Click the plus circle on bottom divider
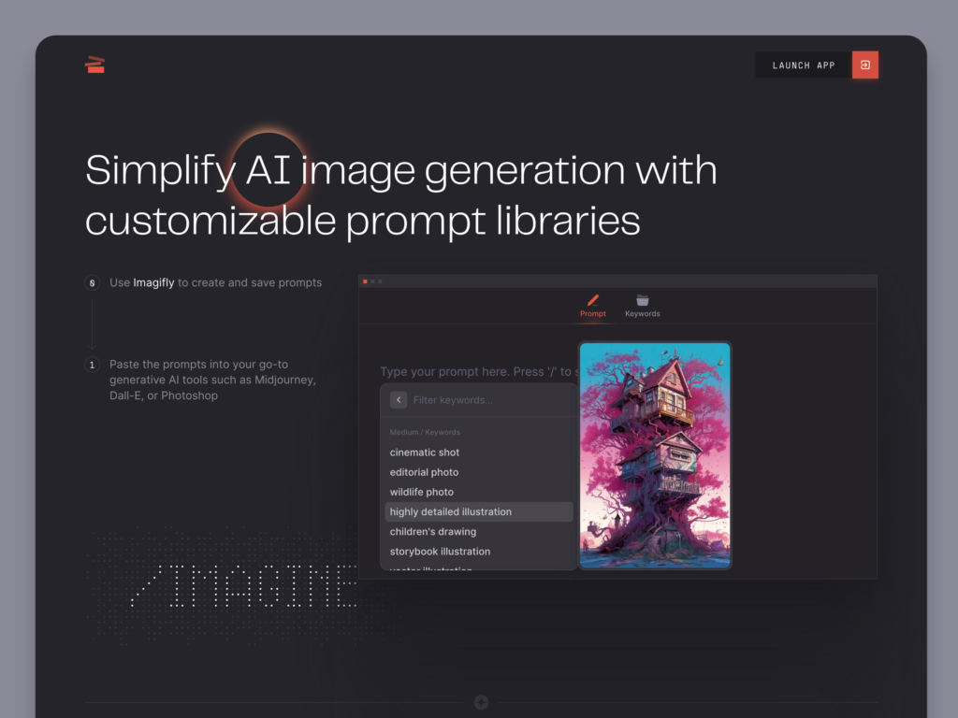Image resolution: width=958 pixels, height=718 pixels. (x=481, y=702)
